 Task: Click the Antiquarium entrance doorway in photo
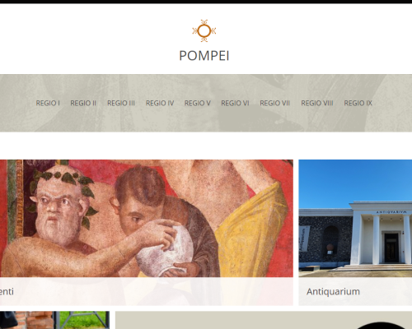(391, 248)
